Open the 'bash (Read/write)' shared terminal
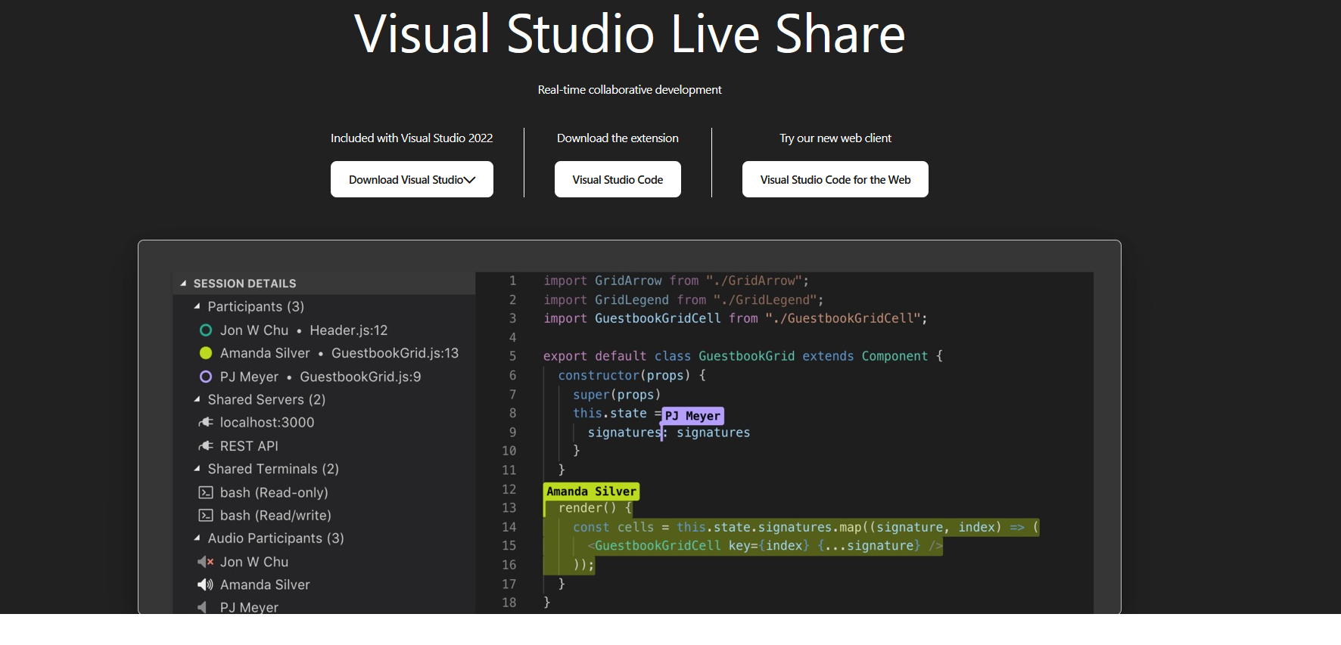Image resolution: width=1341 pixels, height=645 pixels. 275,516
